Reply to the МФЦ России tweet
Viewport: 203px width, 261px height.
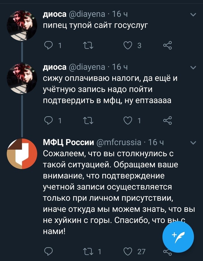48,251
